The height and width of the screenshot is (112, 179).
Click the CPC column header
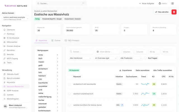(164, 76)
